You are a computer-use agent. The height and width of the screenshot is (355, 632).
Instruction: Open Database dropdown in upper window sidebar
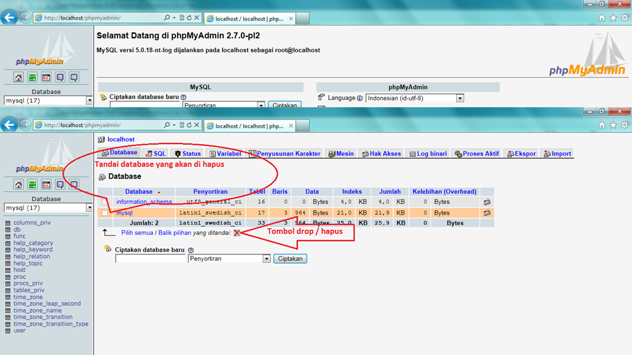[x=48, y=100]
